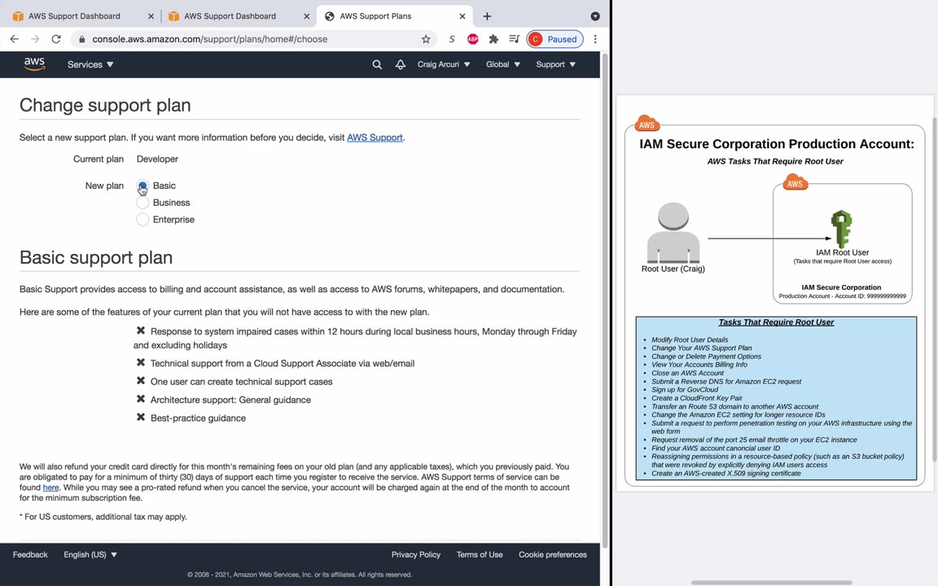Open the Support dropdown menu

coord(556,64)
